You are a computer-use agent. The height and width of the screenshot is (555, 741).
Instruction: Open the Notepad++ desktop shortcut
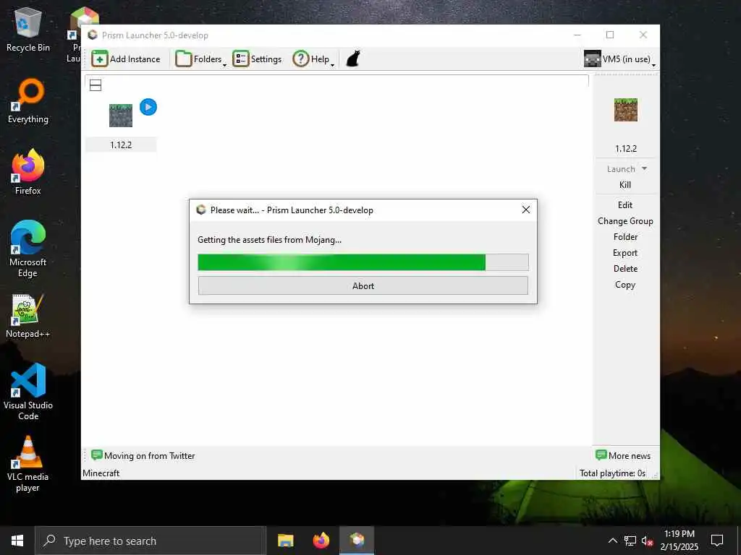[28, 315]
